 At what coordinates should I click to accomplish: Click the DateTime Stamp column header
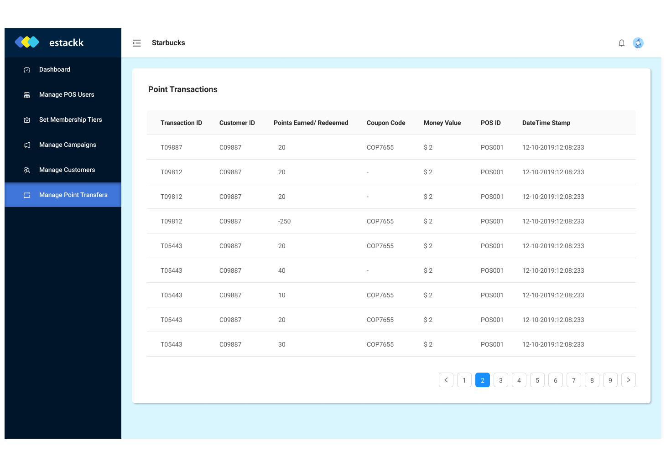[546, 123]
